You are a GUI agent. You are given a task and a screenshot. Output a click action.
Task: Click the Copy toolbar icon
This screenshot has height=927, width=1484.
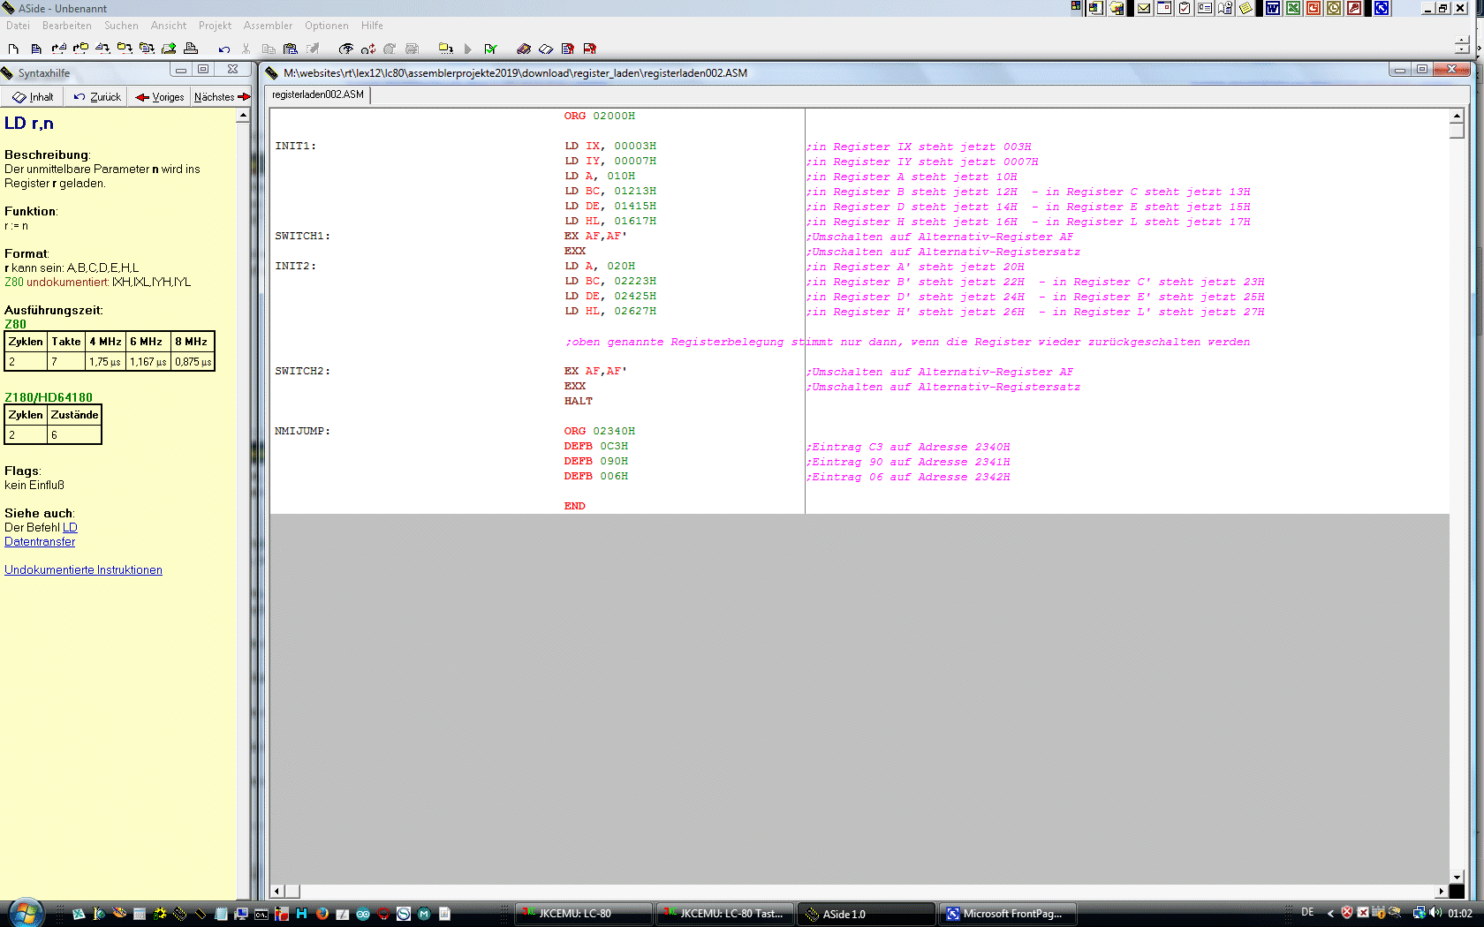click(x=269, y=49)
